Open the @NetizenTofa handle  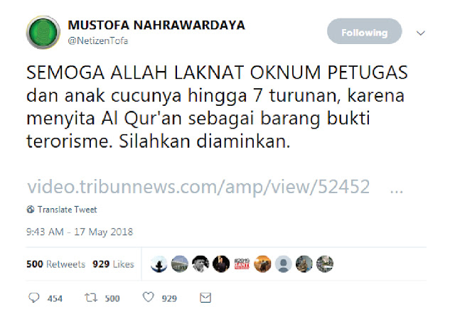[98, 40]
